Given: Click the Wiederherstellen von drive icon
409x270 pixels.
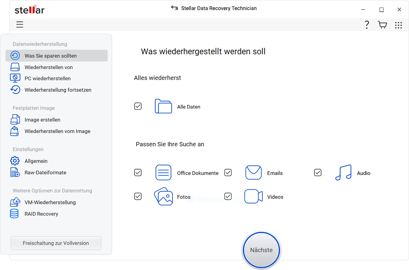Looking at the screenshot, I should [x=15, y=67].
